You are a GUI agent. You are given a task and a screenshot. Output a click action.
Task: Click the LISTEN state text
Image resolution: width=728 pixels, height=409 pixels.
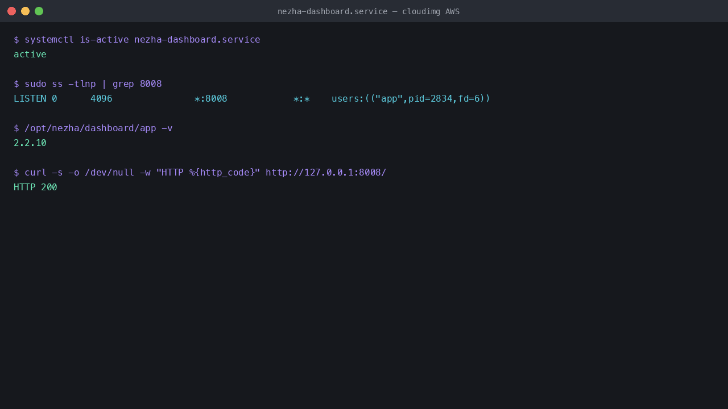(30, 99)
